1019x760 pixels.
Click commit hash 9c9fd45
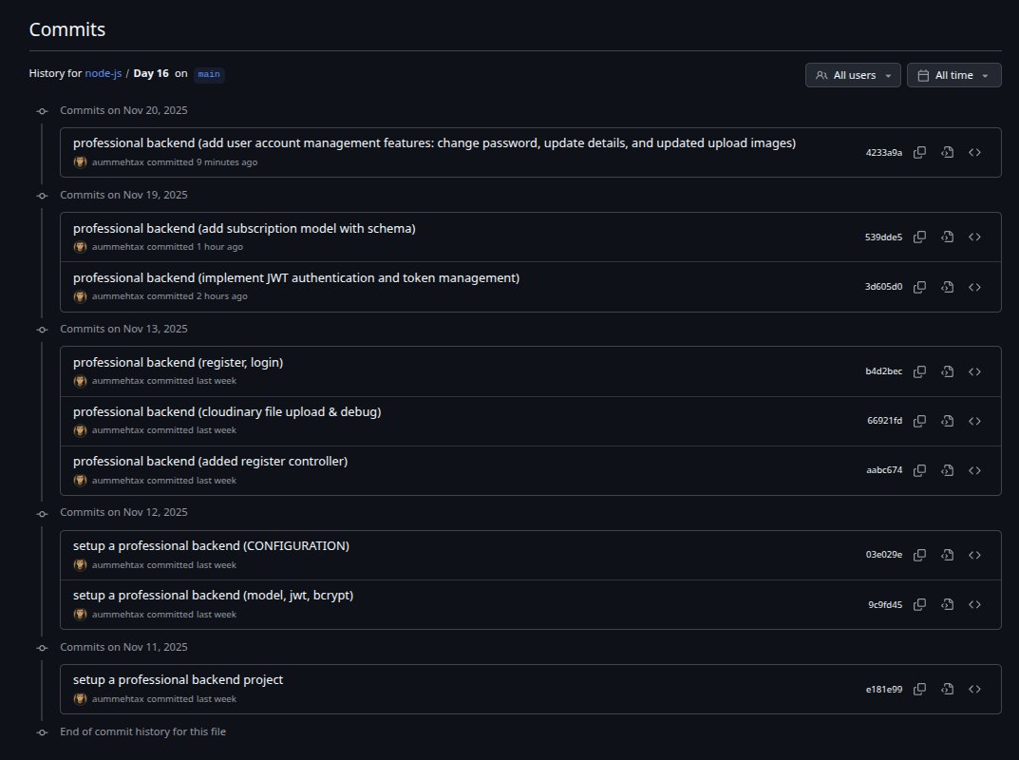pyautogui.click(x=885, y=604)
